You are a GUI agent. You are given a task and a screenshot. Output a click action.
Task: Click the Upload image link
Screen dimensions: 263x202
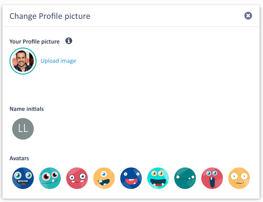point(59,61)
